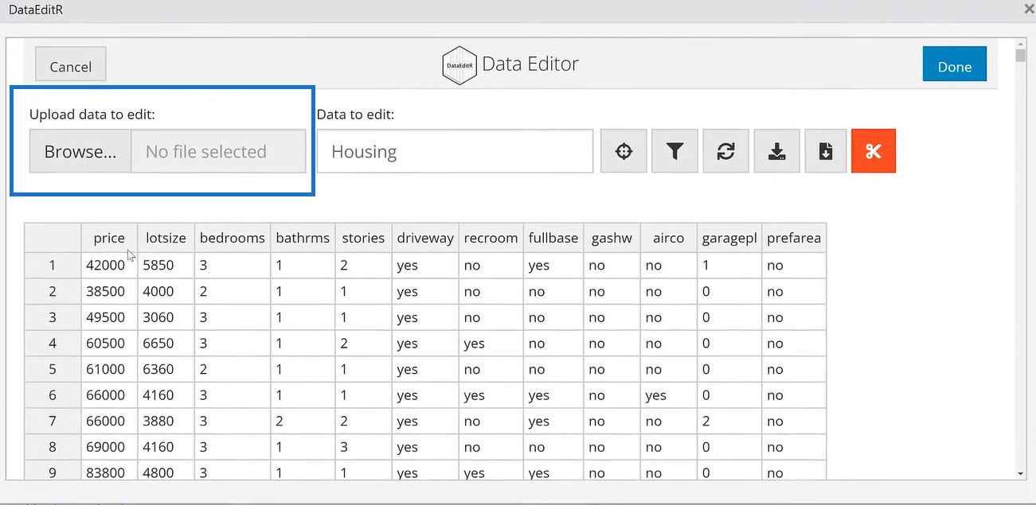Click the orange scissors cut icon

click(x=874, y=151)
